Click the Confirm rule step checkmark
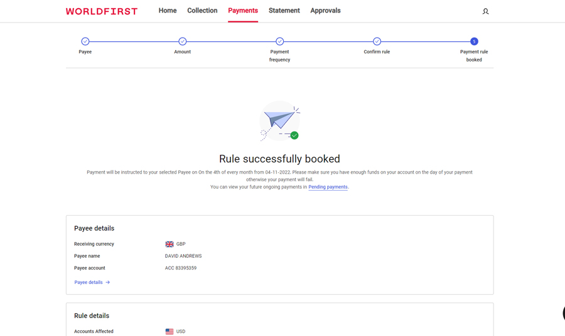This screenshot has height=336, width=565. click(377, 41)
